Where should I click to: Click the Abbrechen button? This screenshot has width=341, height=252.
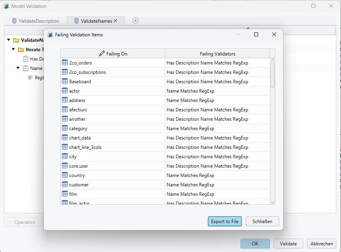(321, 243)
